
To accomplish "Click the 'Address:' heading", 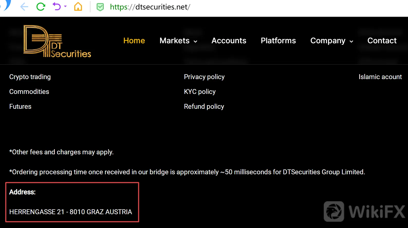I will coord(22,192).
